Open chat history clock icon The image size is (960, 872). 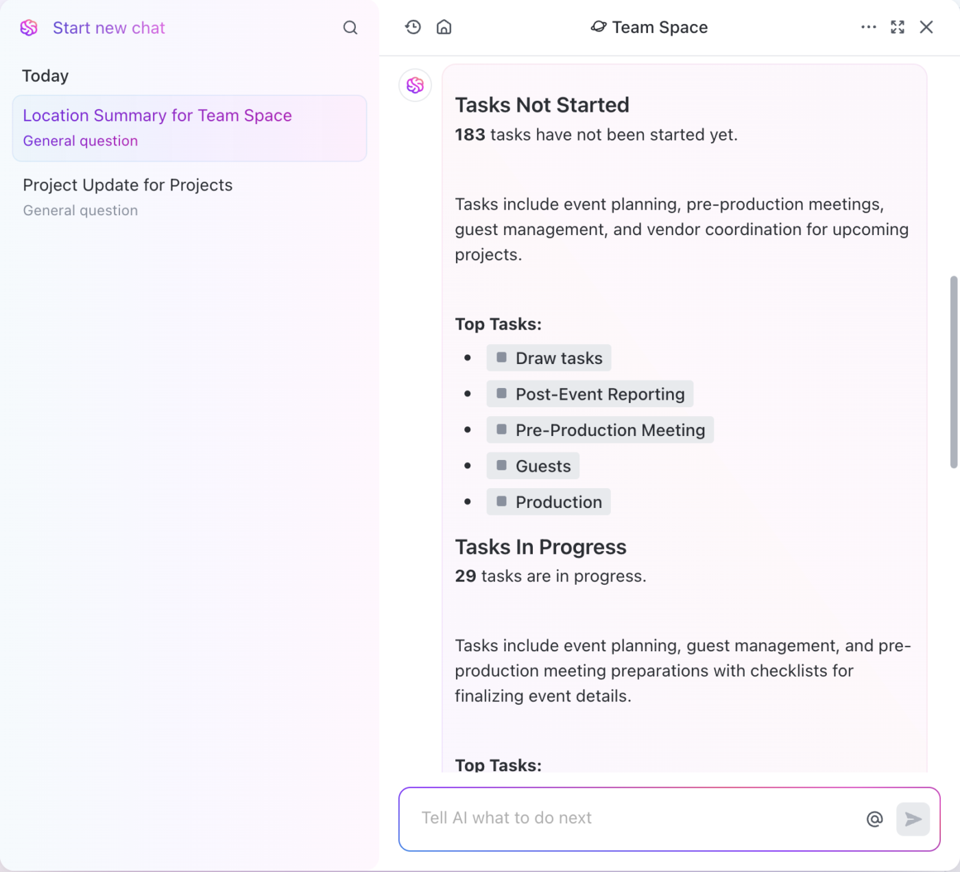pyautogui.click(x=413, y=27)
